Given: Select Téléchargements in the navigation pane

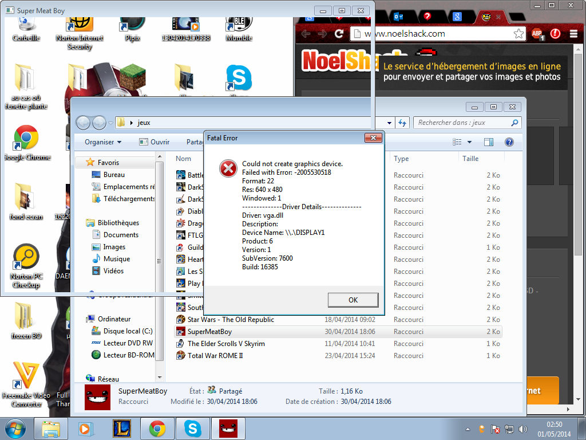Looking at the screenshot, I should 123,199.
